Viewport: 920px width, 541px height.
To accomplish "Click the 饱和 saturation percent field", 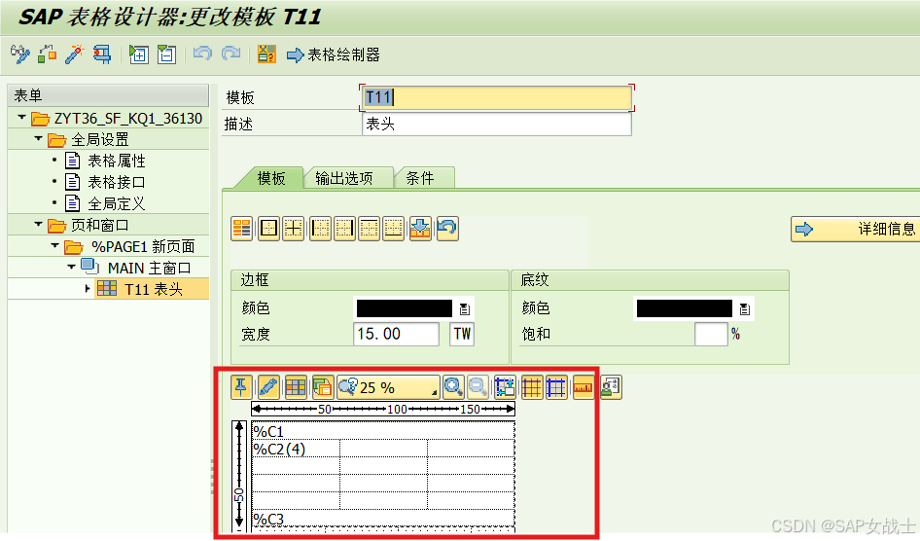I will click(x=711, y=334).
